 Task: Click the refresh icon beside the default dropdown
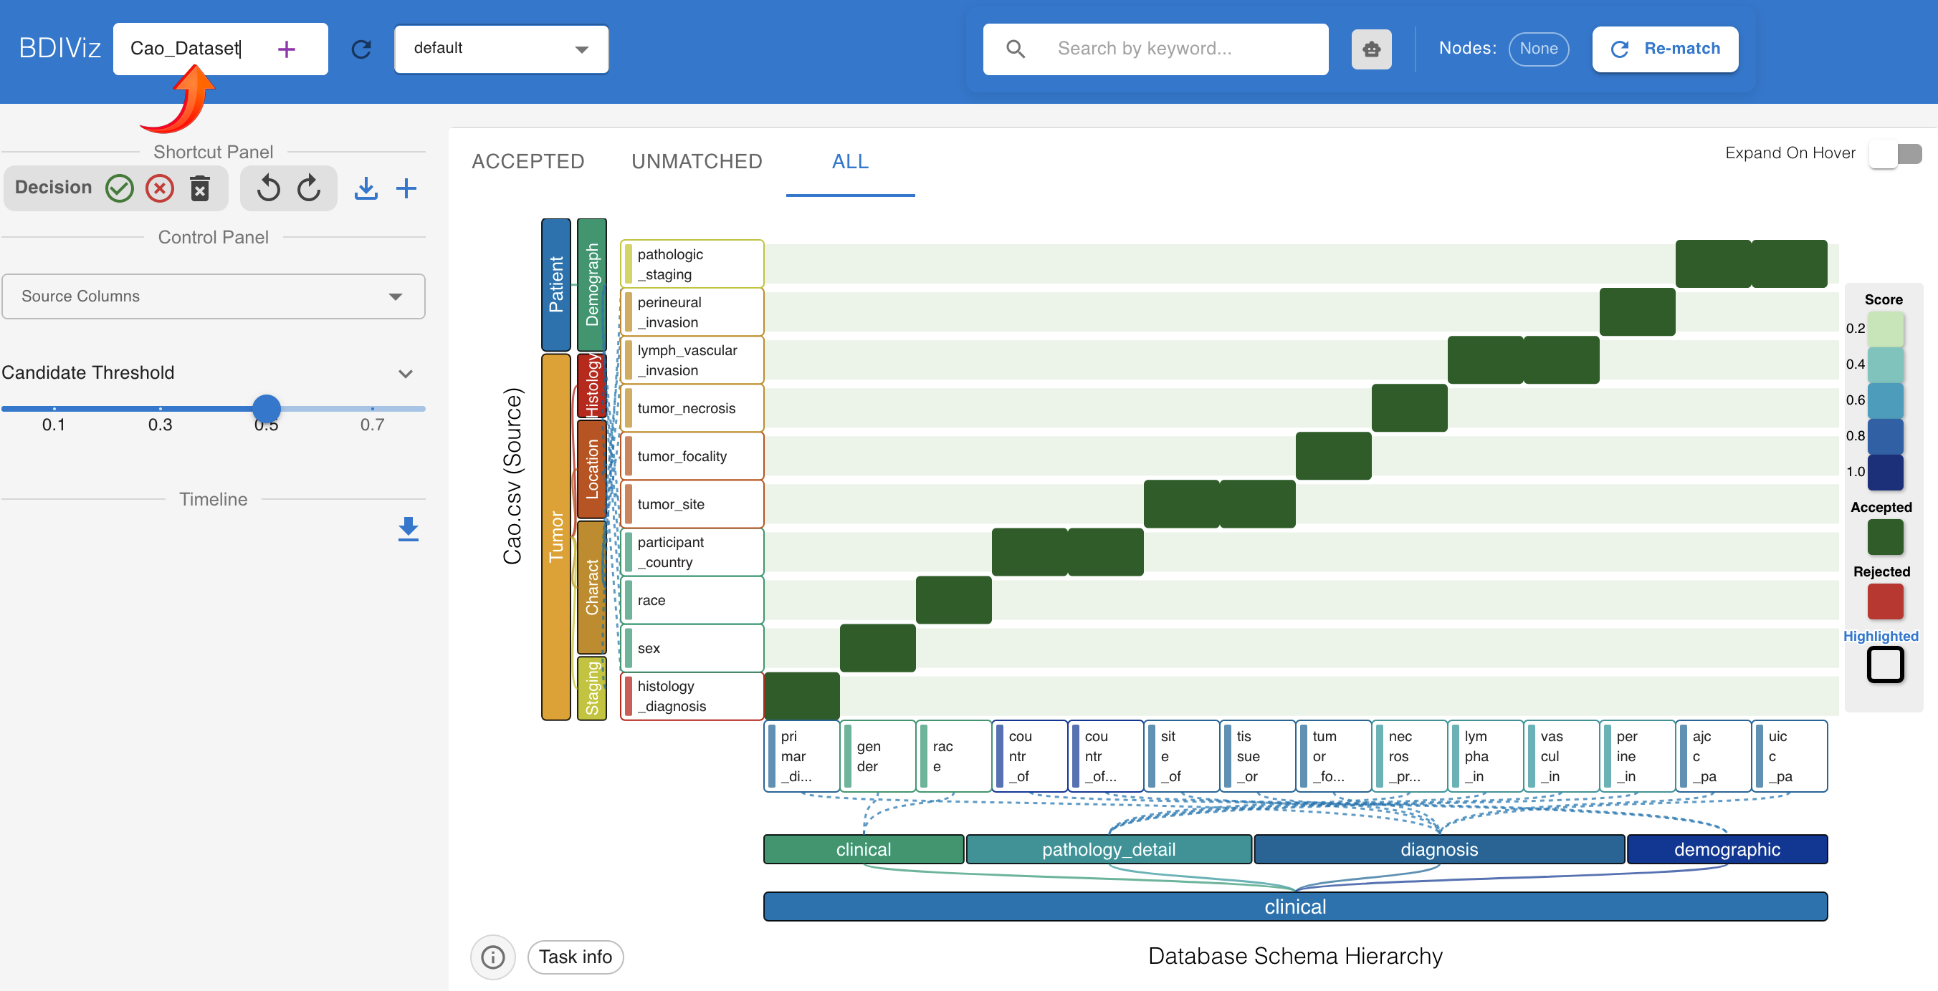pos(362,49)
